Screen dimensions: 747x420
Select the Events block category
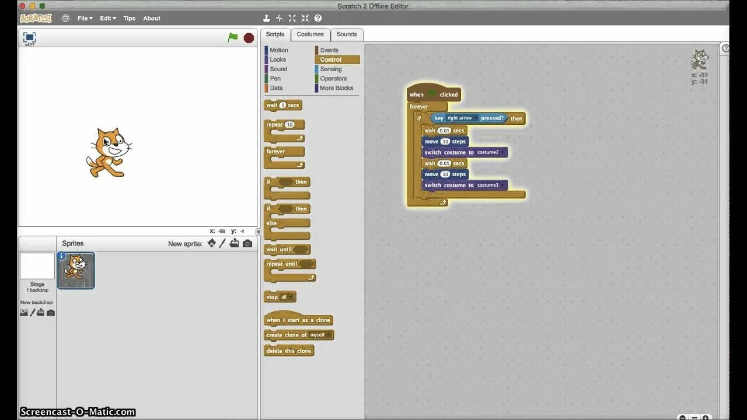pos(329,50)
